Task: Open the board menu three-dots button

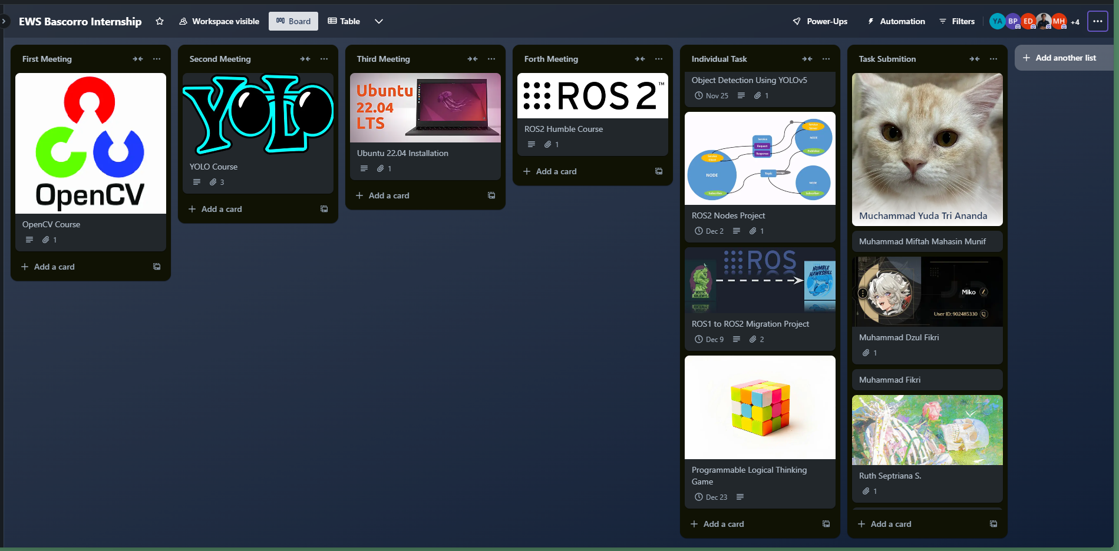Action: pyautogui.click(x=1098, y=21)
